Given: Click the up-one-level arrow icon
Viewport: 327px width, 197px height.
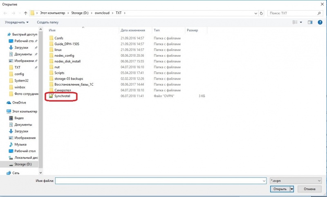Looking at the screenshot, I should (25, 13).
